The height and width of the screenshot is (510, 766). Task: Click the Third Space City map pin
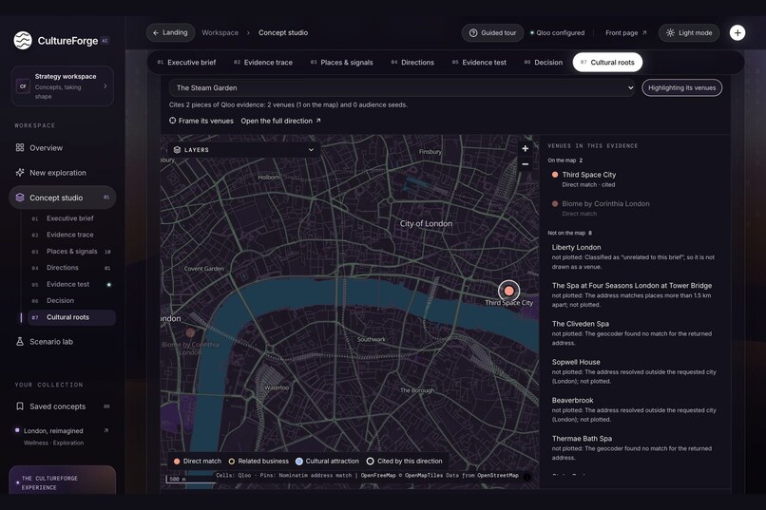tap(508, 291)
